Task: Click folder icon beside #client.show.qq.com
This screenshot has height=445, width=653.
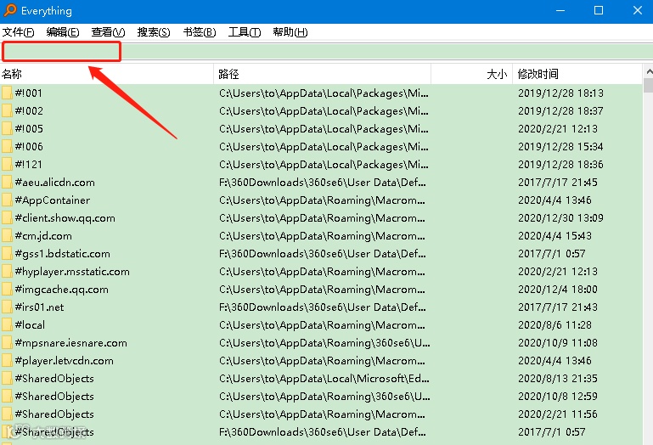Action: tap(7, 218)
